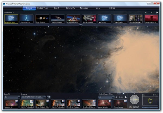This screenshot has width=163, height=113.
Task: Click the Collections breadcrumb link
Action: click(x=8, y=13)
